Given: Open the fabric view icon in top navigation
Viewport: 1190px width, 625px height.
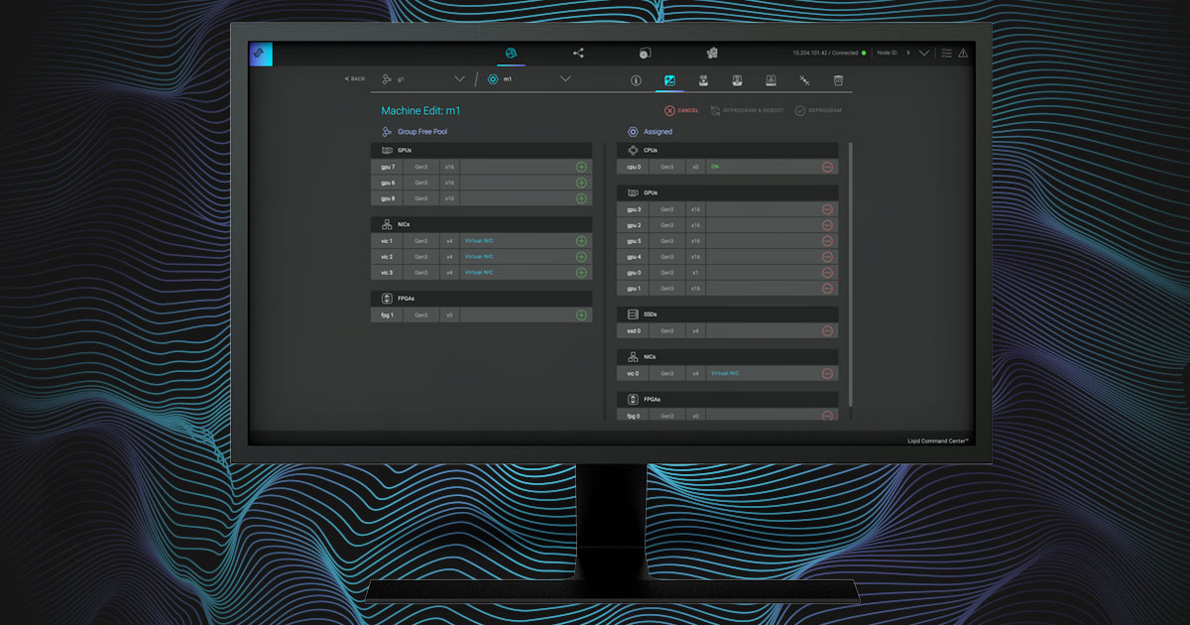Looking at the screenshot, I should click(x=513, y=53).
